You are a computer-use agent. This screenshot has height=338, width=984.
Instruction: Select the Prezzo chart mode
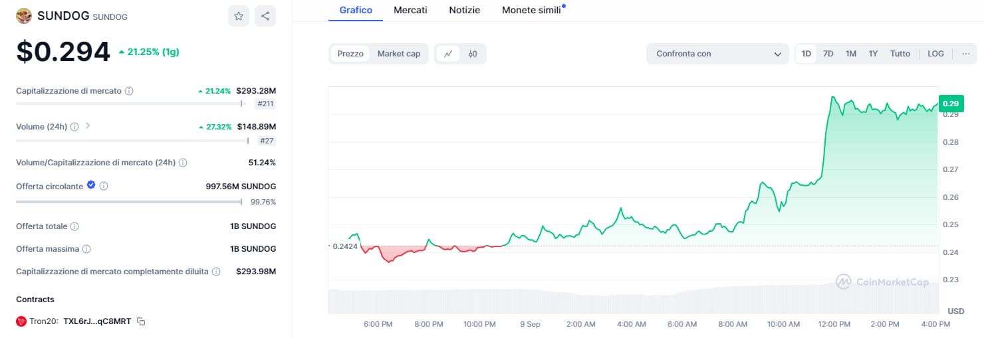(x=350, y=54)
